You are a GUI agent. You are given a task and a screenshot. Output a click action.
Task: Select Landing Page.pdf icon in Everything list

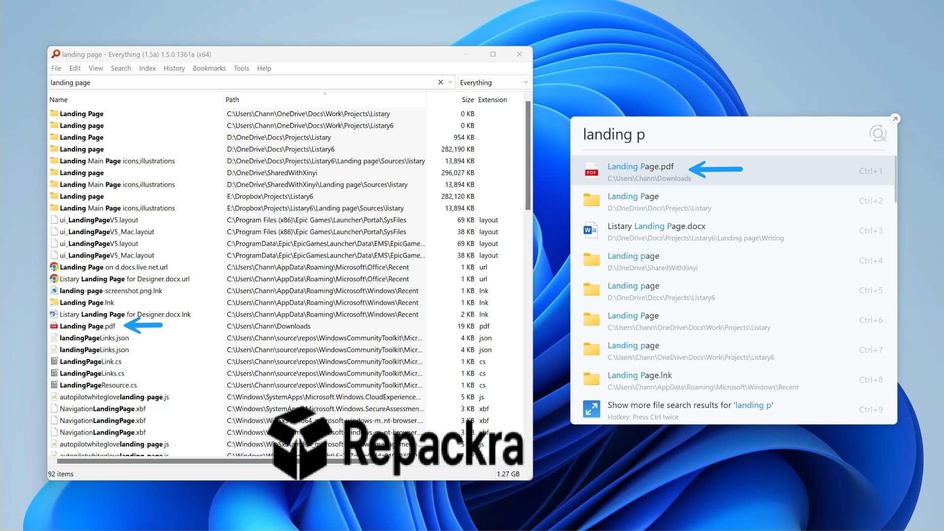[54, 326]
